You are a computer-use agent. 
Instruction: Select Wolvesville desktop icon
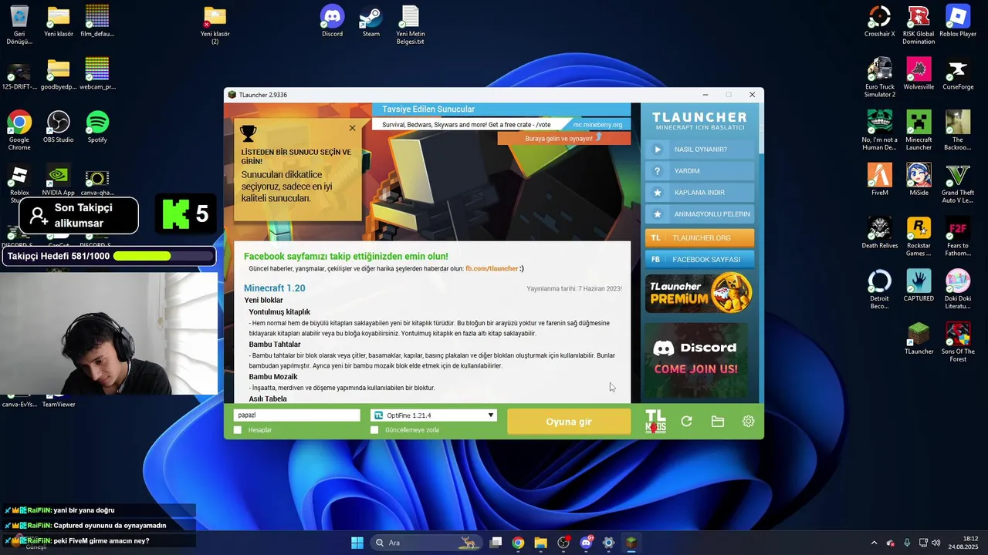(919, 75)
